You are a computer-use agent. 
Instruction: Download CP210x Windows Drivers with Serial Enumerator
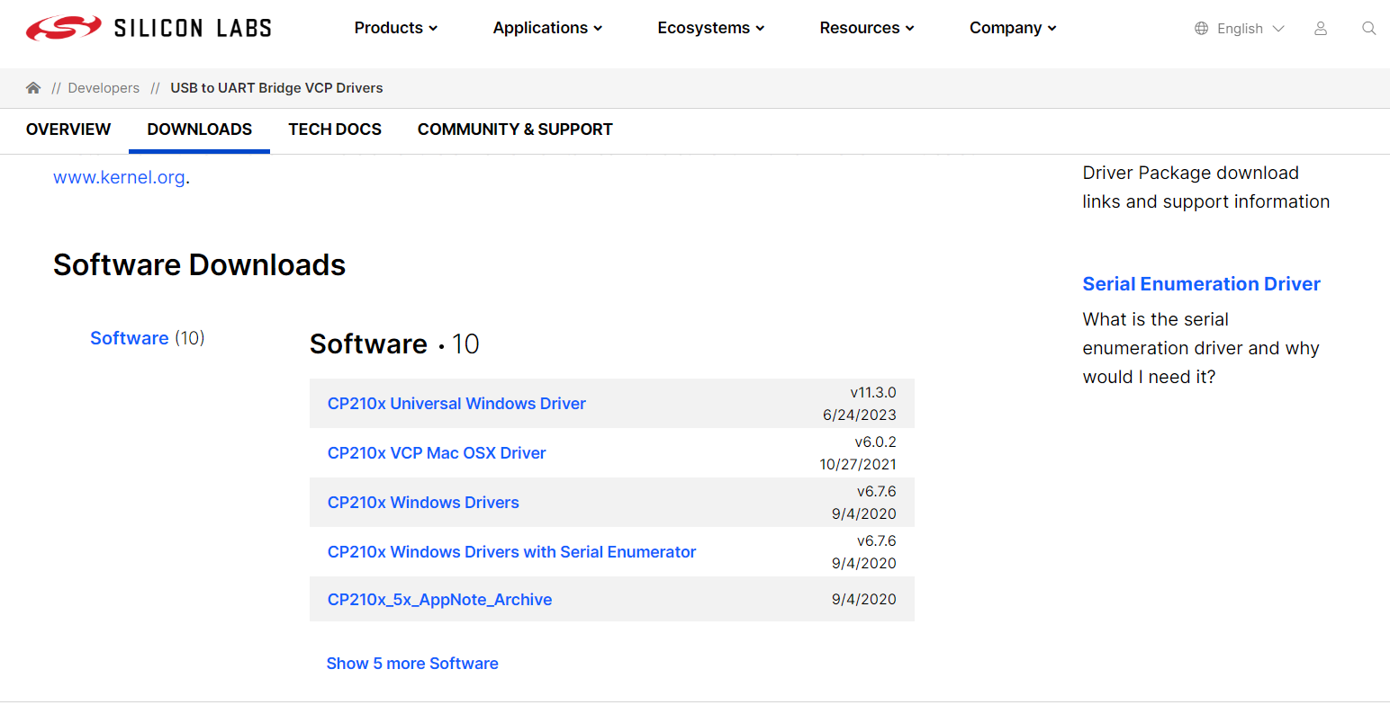point(511,552)
